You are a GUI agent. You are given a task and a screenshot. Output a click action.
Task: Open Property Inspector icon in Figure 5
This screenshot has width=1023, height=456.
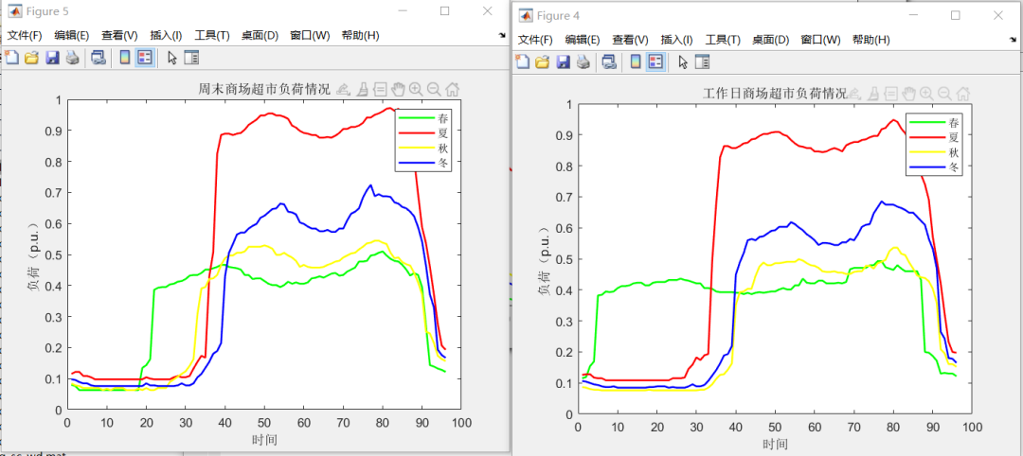[x=191, y=58]
